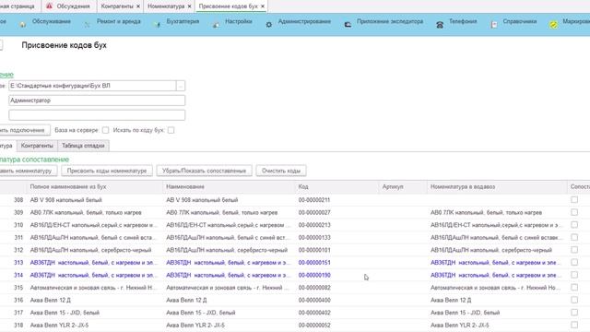Check the matching box for row 309
590x332 pixels.
(x=574, y=212)
